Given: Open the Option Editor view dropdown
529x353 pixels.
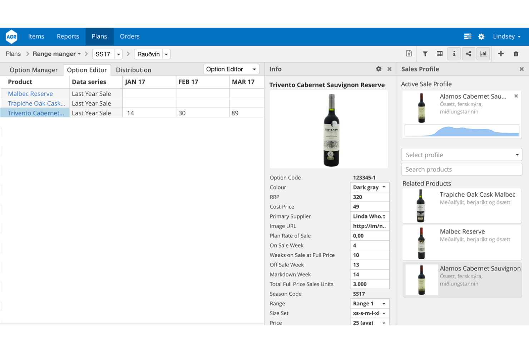Looking at the screenshot, I should pos(231,69).
